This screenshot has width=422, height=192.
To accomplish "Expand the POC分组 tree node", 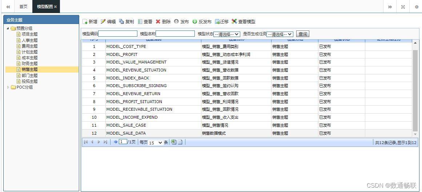I will pos(8,87).
